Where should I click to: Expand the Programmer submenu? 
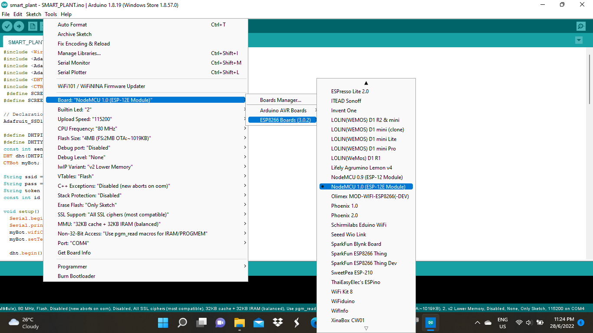[146, 267]
